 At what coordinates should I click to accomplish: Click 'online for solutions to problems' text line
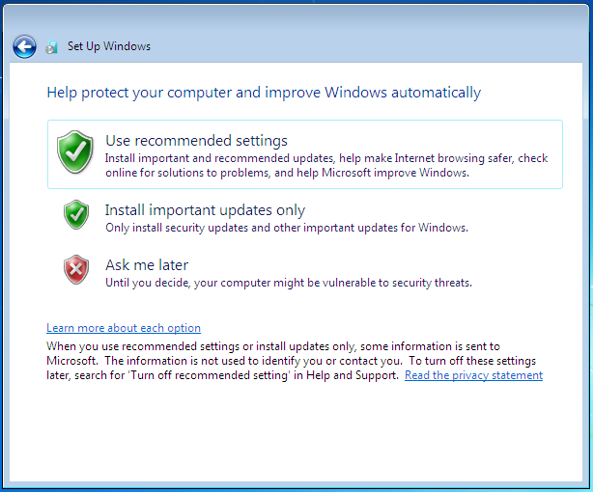pos(287,173)
